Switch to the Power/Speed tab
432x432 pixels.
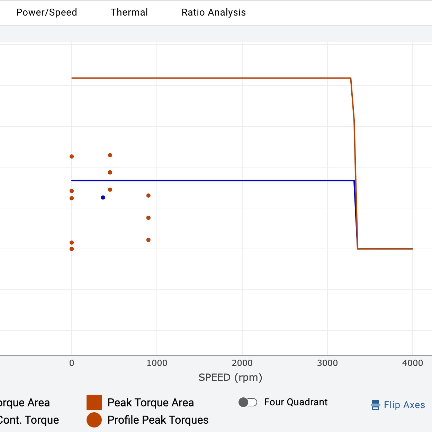point(47,12)
